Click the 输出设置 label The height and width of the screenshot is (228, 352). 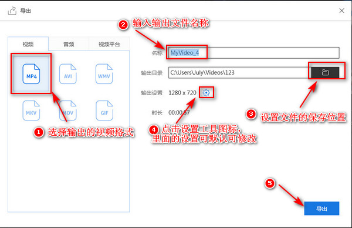click(152, 93)
